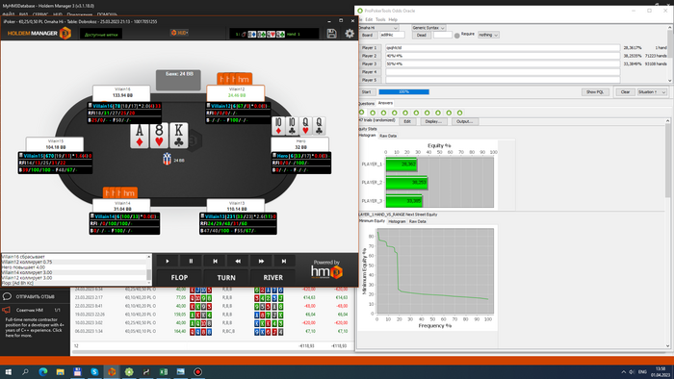The width and height of the screenshot is (674, 379).
Task: Switch to the Questions tab
Action: click(x=366, y=104)
